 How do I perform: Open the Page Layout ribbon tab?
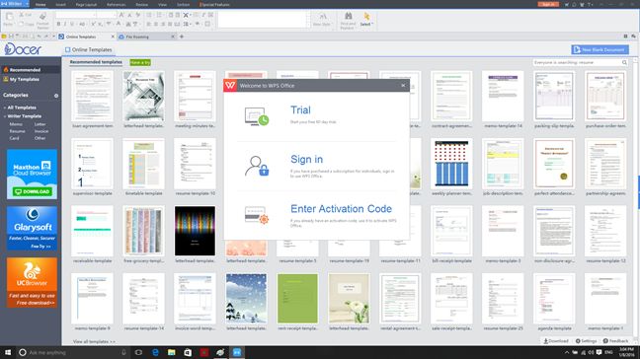click(86, 5)
